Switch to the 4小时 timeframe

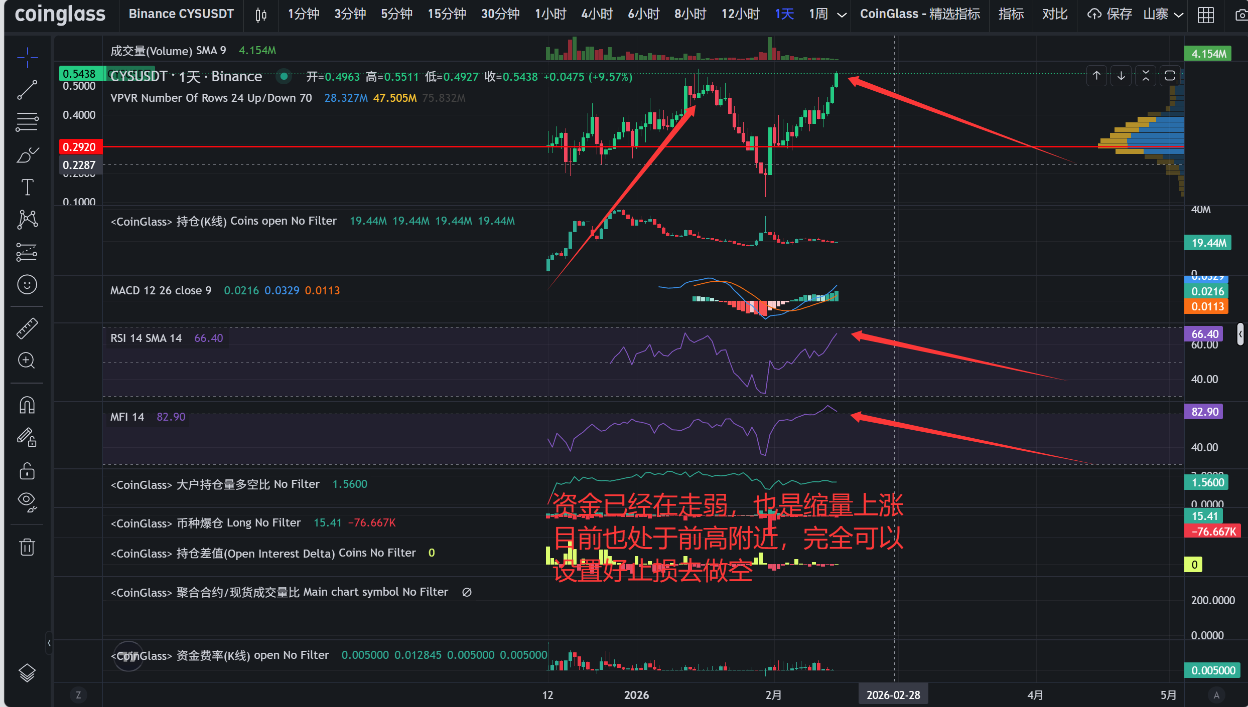[597, 15]
